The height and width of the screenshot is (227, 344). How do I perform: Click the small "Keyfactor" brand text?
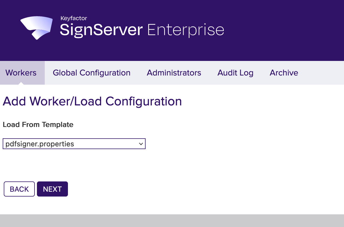[74, 18]
